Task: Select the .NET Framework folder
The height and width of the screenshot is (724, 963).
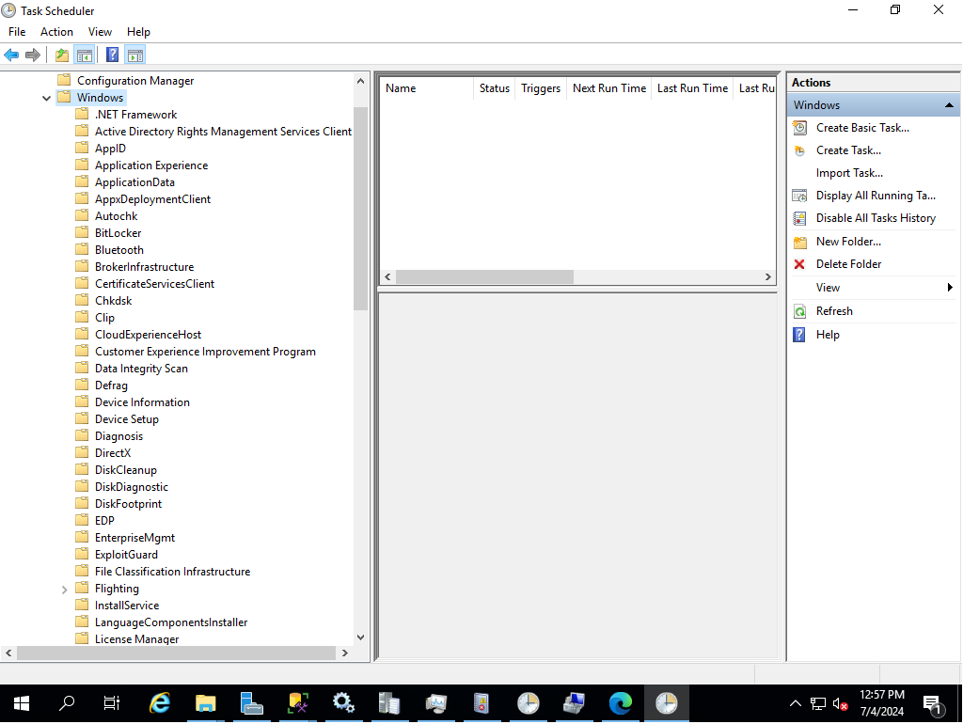Action: [135, 115]
